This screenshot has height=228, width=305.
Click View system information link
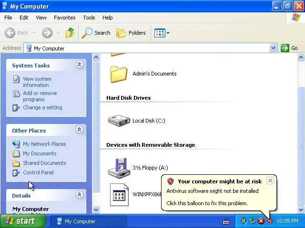(37, 82)
